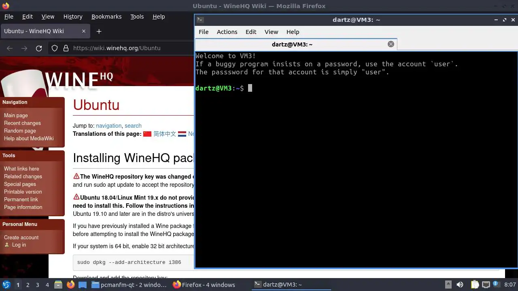Go forward in Firefox
Viewport: 518px width, 291px height.
click(x=24, y=48)
